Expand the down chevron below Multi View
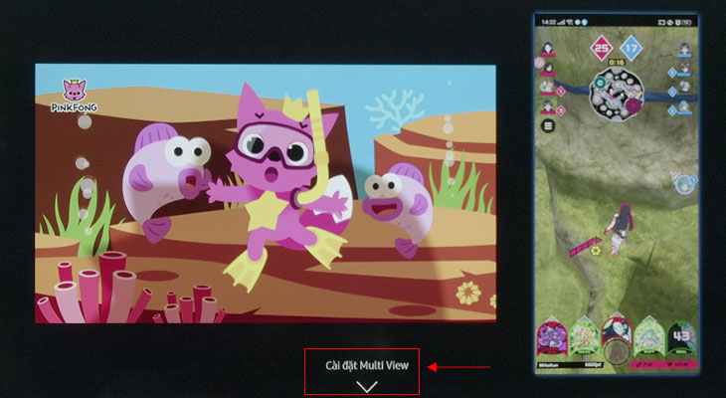The image size is (726, 398). (367, 386)
